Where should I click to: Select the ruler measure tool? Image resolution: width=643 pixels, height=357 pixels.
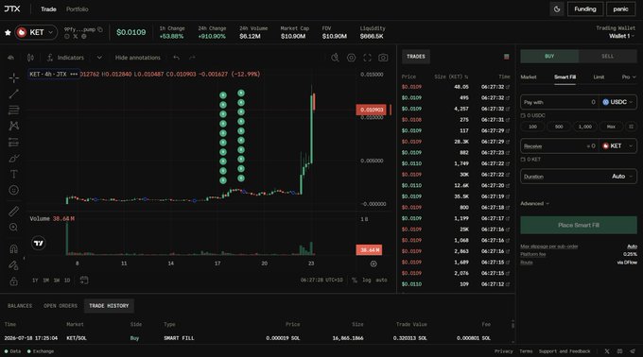pos(14,212)
